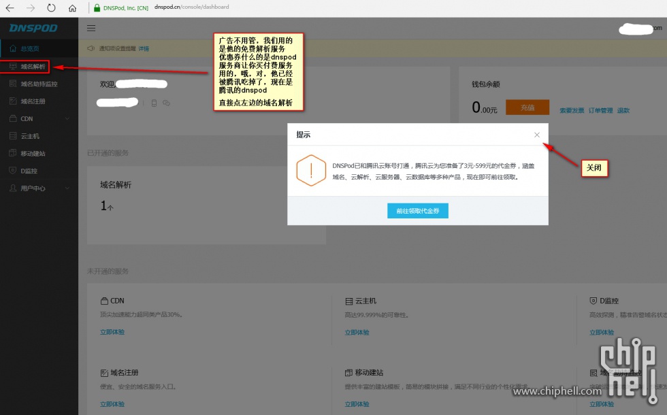Click the notification speaker icon
The width and height of the screenshot is (667, 415).
pyautogui.click(x=91, y=48)
